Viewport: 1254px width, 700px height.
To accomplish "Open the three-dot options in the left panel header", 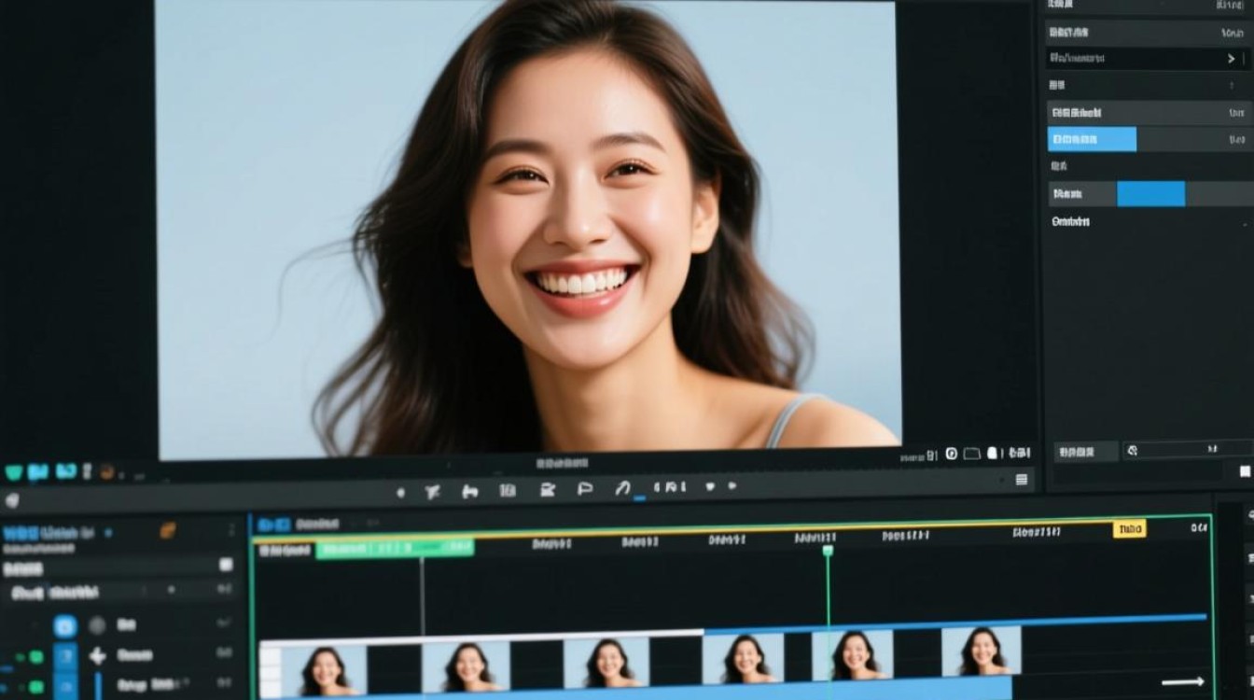I will 231,530.
